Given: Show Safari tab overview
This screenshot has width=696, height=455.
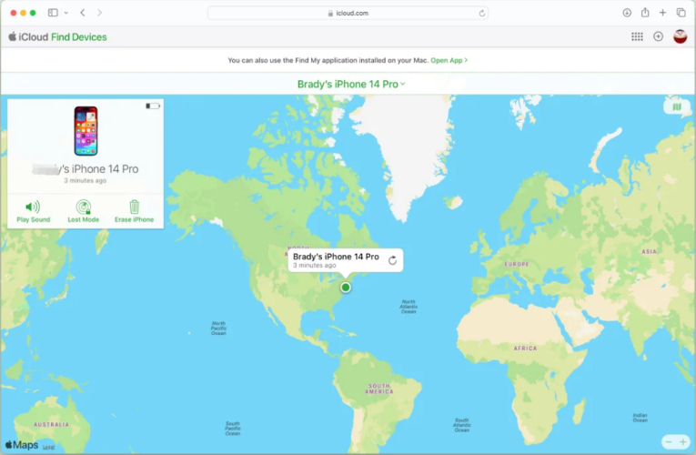Looking at the screenshot, I should point(681,13).
